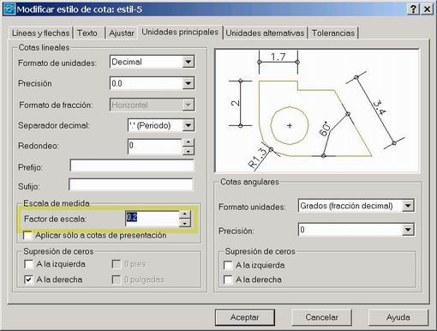Uncheck A la derecha under Cotas lineales
Screen dimensions: 437x331
point(29,280)
